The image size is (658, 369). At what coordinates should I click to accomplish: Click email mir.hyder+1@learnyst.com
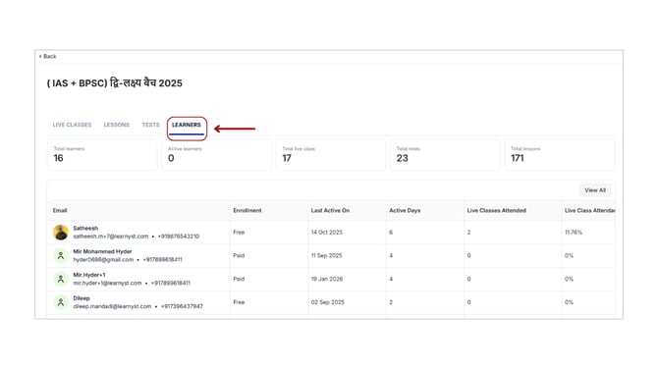(107, 283)
